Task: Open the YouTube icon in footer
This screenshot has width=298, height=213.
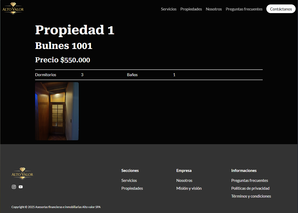Action: click(x=21, y=187)
